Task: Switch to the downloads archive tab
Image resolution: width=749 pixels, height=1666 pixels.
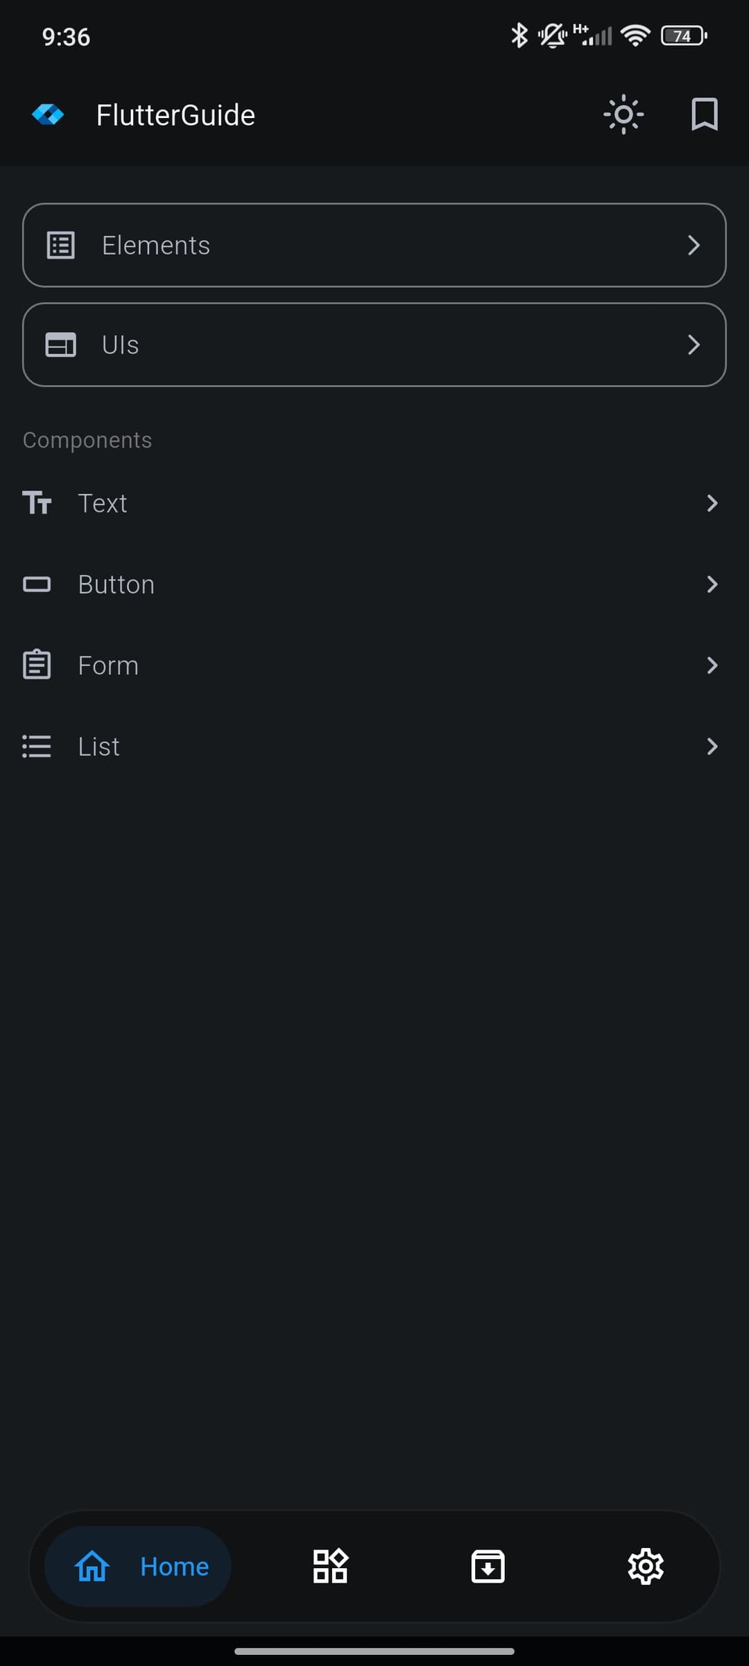Action: pyautogui.click(x=488, y=1566)
